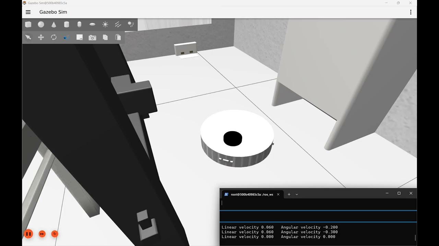Add a point light
Viewport: 439px width, 246px height.
tap(105, 24)
